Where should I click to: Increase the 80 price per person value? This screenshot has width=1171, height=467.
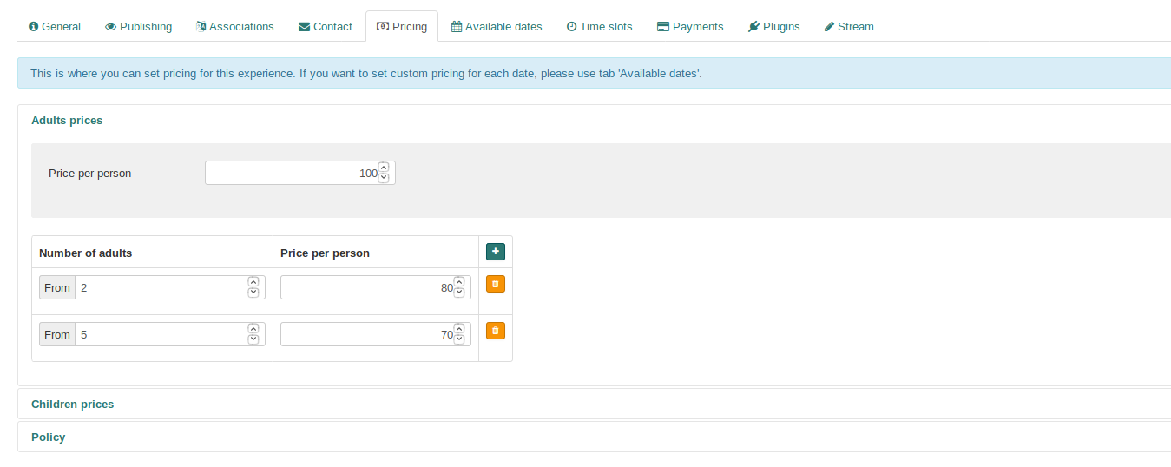459,282
